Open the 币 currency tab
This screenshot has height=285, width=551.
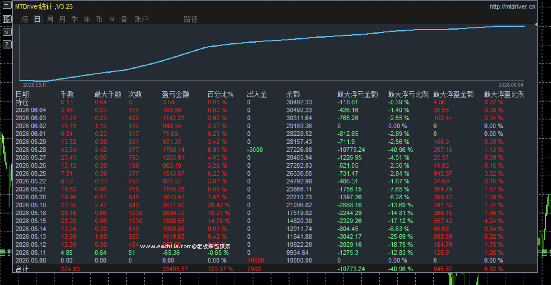99,19
